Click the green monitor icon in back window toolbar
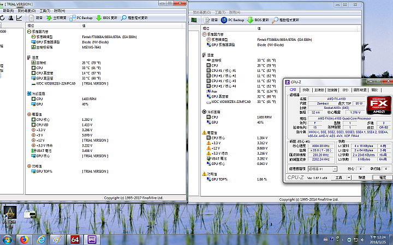393x245 pixels. pos(194,20)
